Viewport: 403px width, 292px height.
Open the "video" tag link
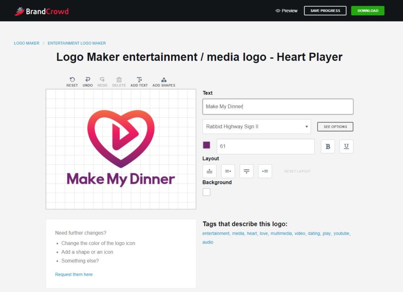(x=299, y=233)
